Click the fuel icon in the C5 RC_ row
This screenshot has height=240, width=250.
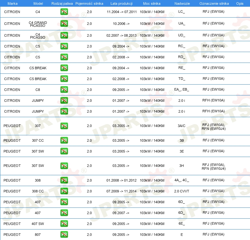(64, 46)
